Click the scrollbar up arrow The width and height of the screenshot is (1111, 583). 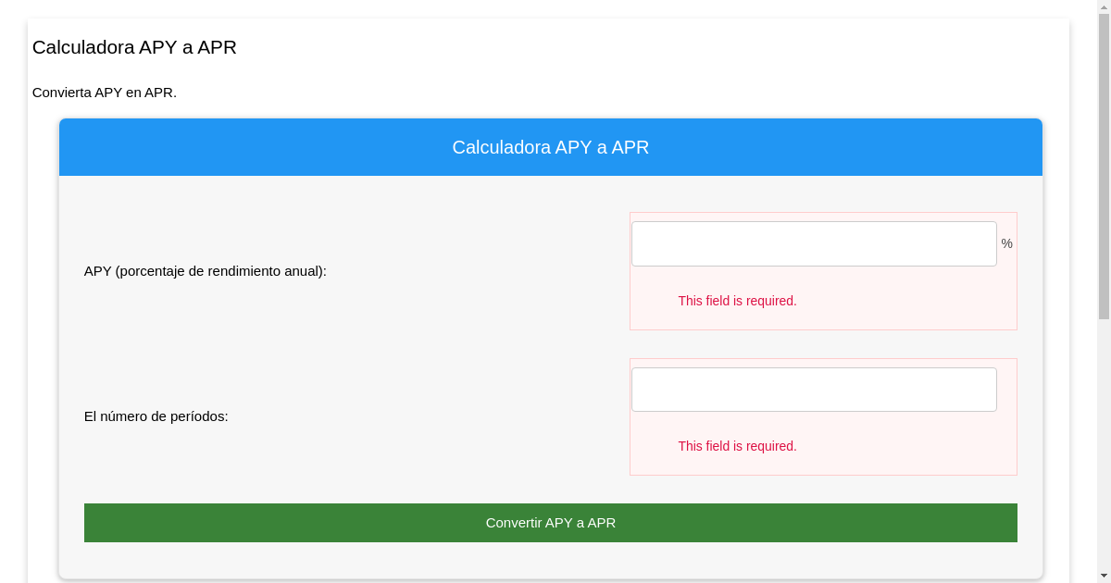tap(1104, 6)
